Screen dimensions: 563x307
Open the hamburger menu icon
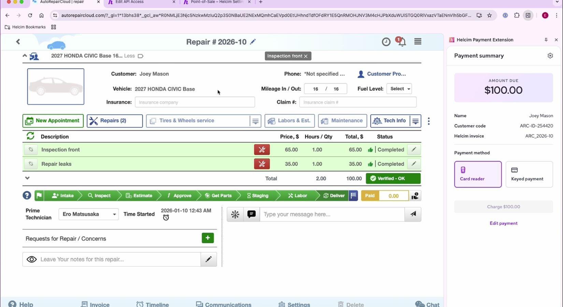pos(418,42)
